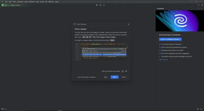Click the Try context-aware AI features icon
The image size is (204, 111).
(160, 44)
